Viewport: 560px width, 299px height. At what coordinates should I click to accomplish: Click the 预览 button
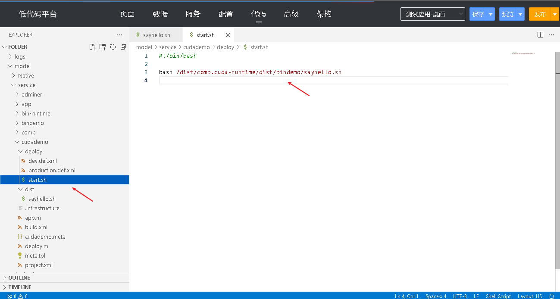click(508, 14)
